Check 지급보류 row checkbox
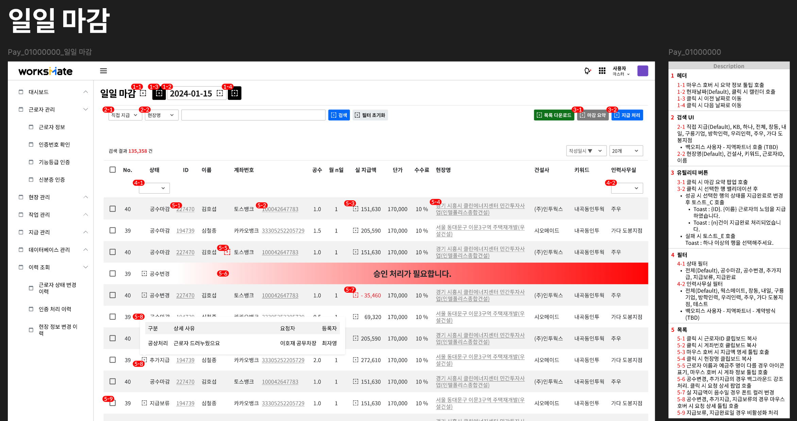Screen dimensions: 797x421 (113, 403)
